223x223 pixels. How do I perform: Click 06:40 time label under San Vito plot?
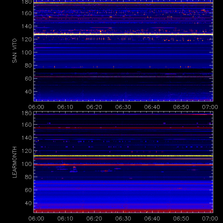point(152,107)
